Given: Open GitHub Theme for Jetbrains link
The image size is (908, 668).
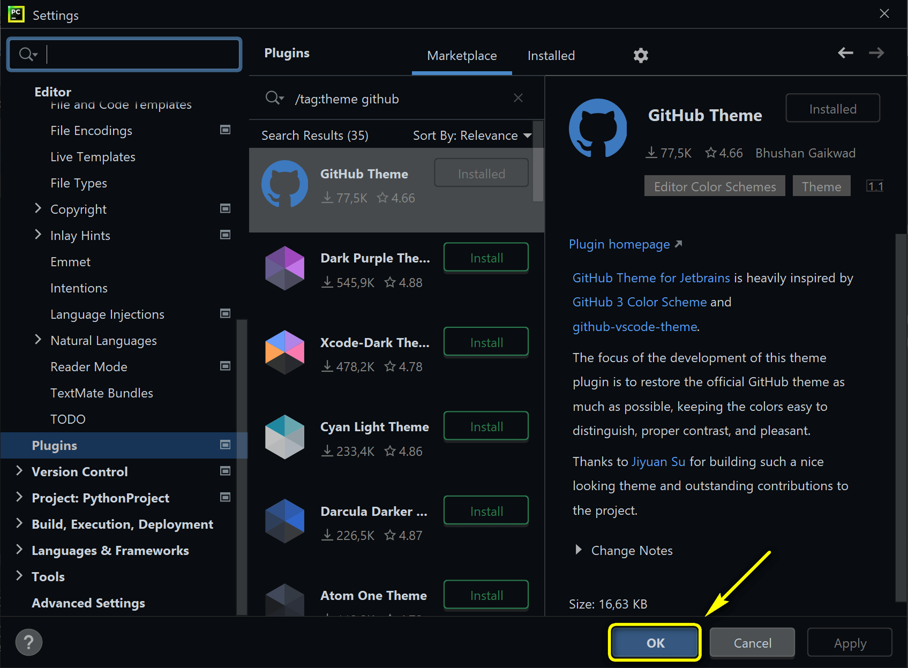Looking at the screenshot, I should click(651, 278).
